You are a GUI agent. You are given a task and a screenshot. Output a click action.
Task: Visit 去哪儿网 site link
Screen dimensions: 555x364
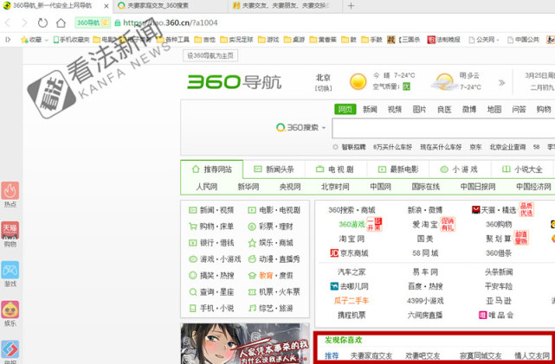coord(349,286)
